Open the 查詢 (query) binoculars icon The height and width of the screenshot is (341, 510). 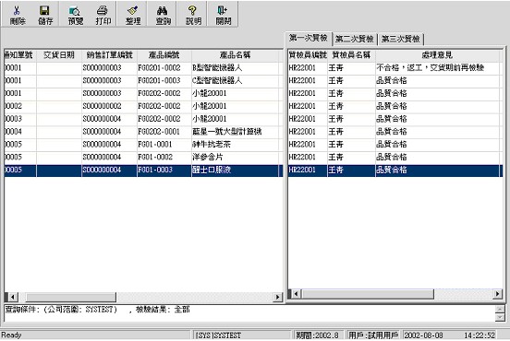[x=163, y=14]
